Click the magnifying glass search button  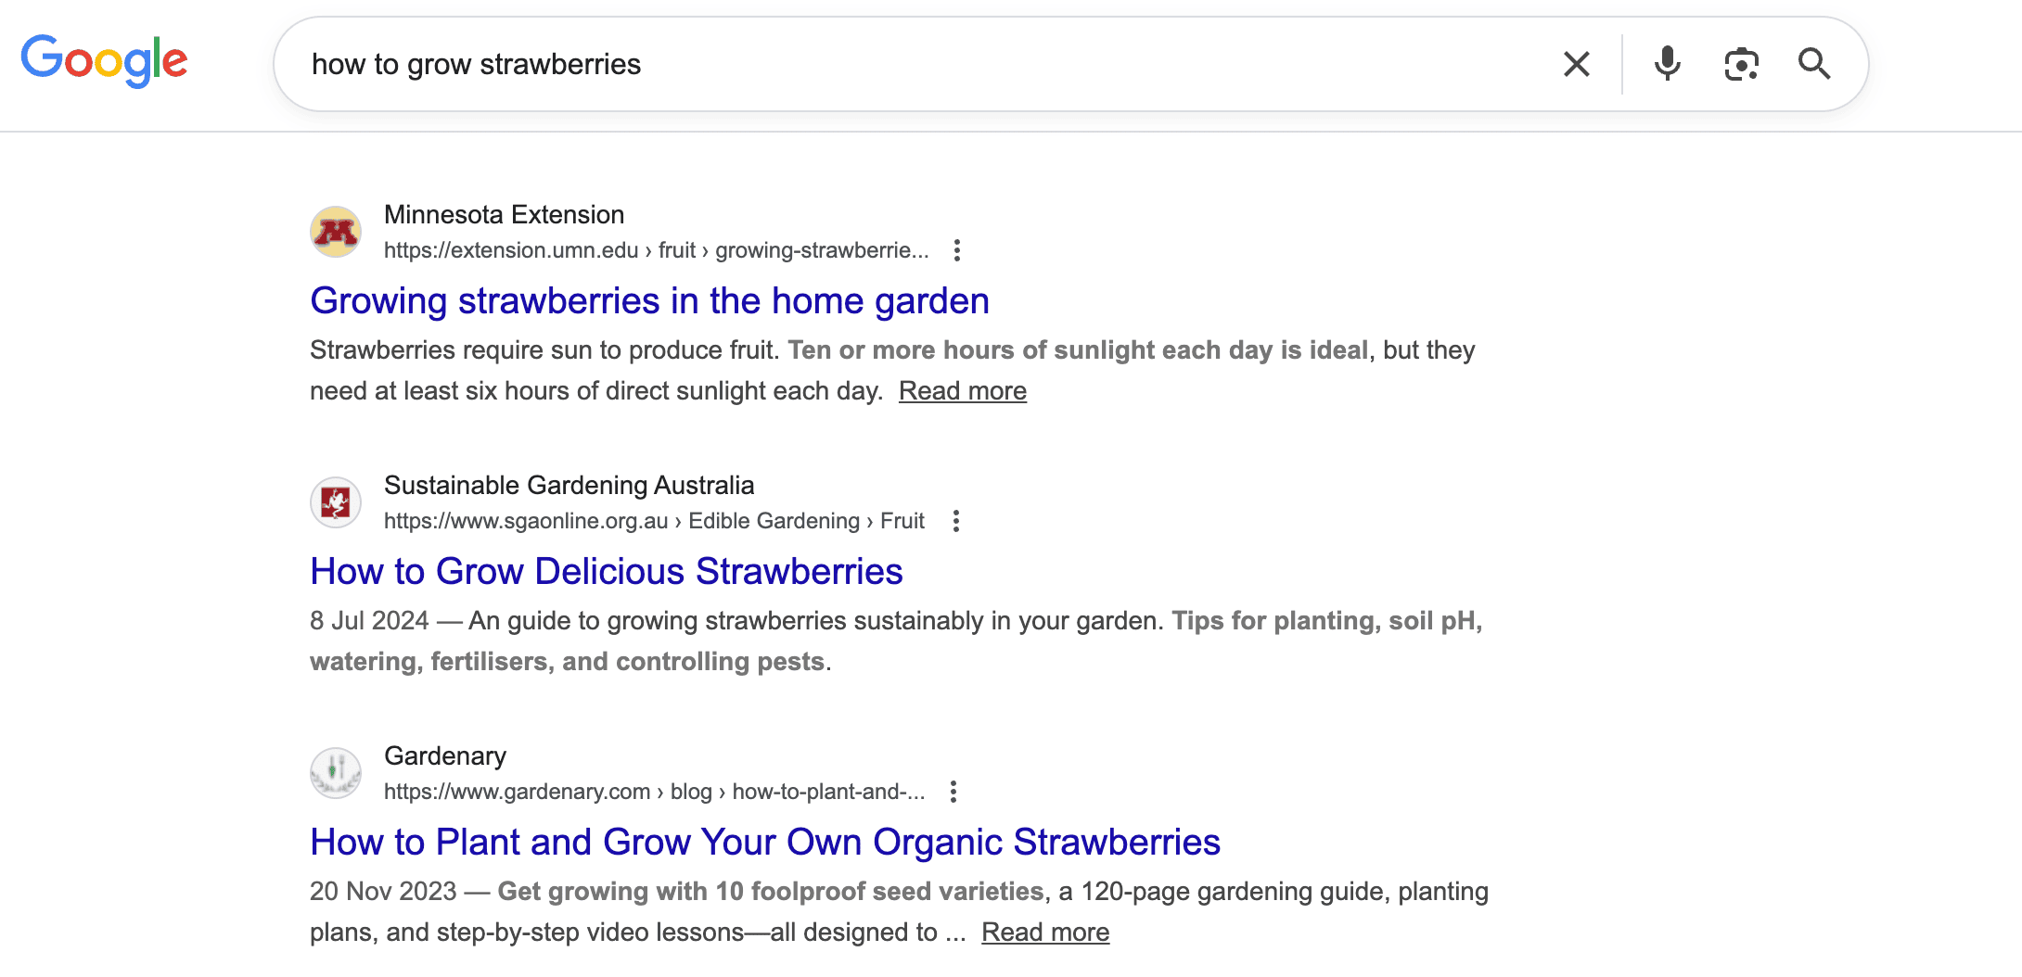pos(1813,64)
